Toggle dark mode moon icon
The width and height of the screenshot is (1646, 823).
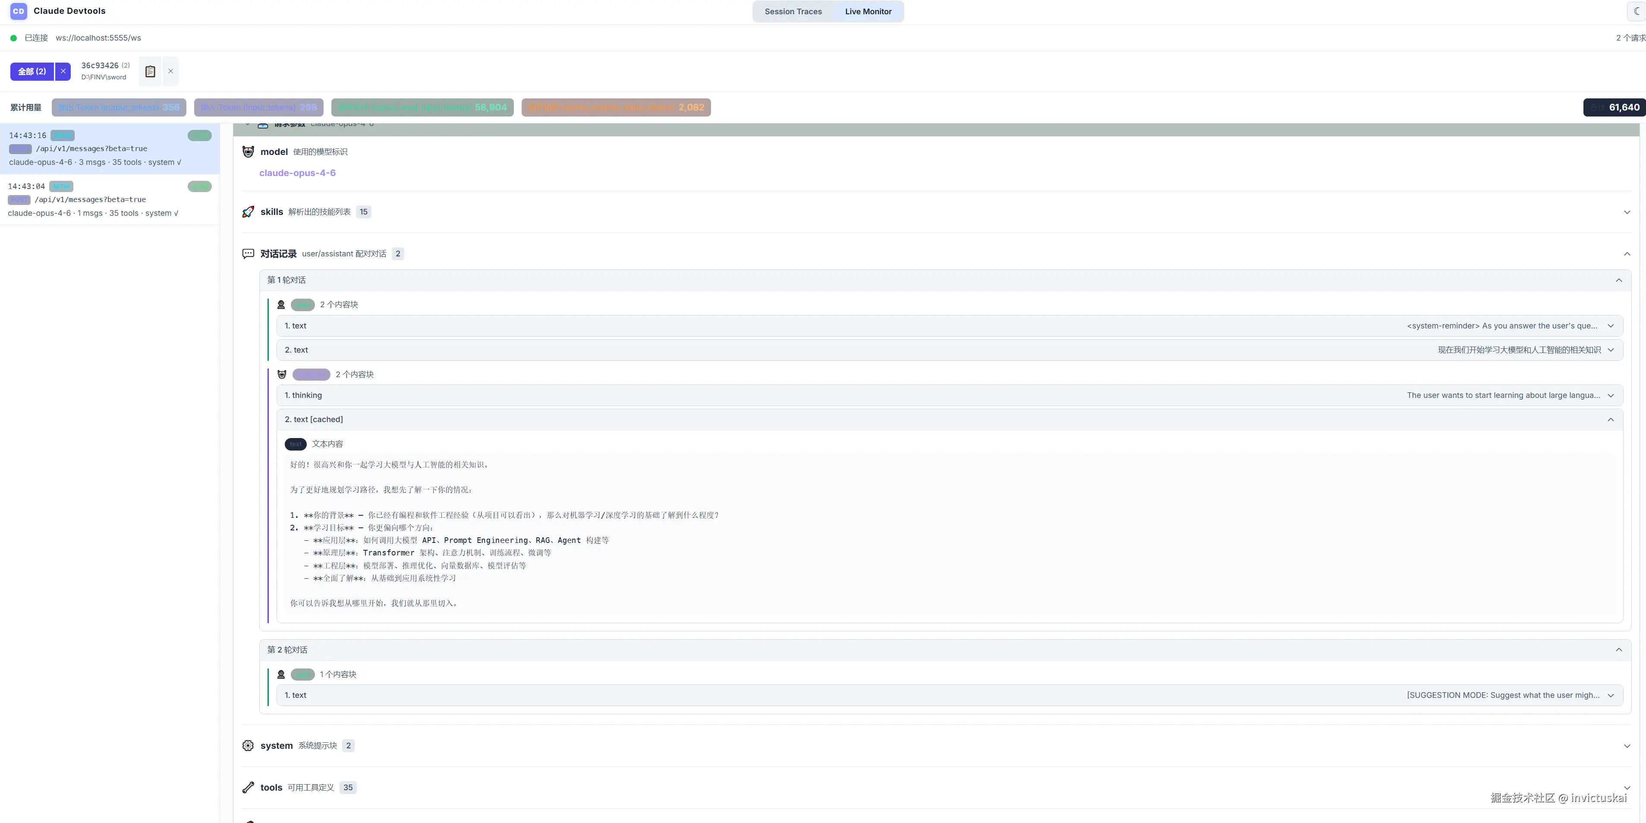coord(1637,11)
